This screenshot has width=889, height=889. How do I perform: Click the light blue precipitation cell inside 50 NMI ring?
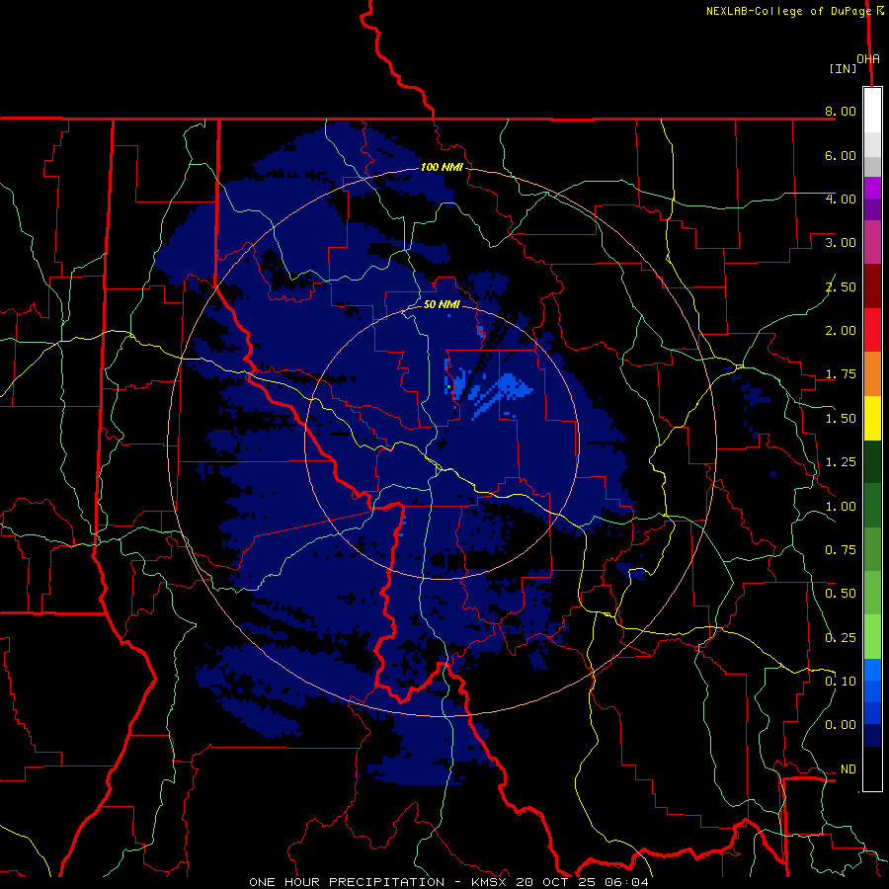513,385
